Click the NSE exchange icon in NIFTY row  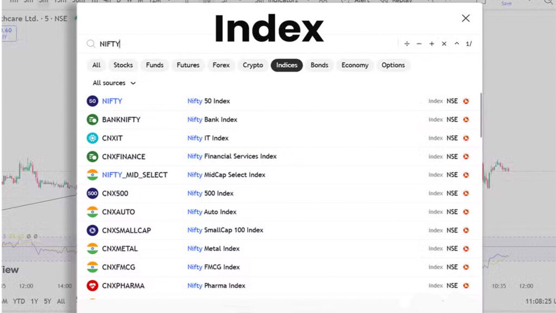466,101
